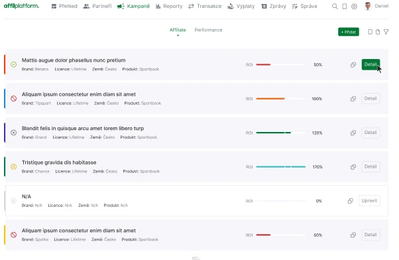
Task: Click the 'N/A' campaign title
Action: (x=27, y=196)
